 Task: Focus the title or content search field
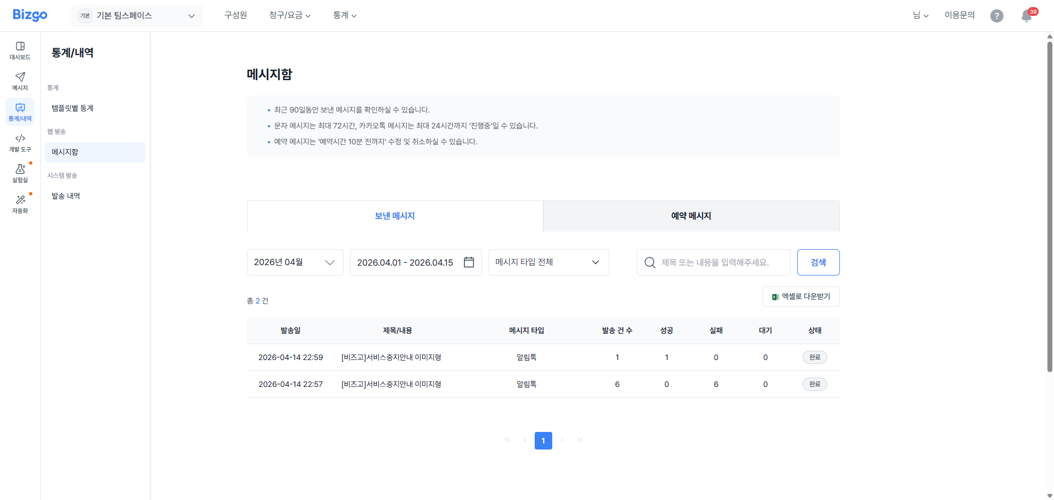point(719,262)
